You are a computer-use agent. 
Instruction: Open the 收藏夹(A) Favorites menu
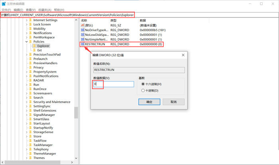45,10
